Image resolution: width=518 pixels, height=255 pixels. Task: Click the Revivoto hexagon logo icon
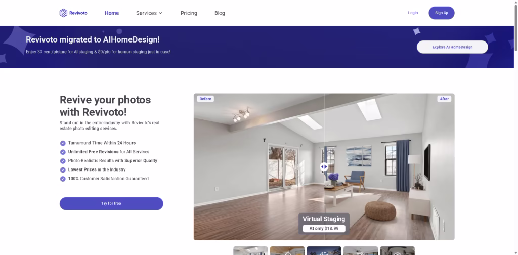point(63,13)
